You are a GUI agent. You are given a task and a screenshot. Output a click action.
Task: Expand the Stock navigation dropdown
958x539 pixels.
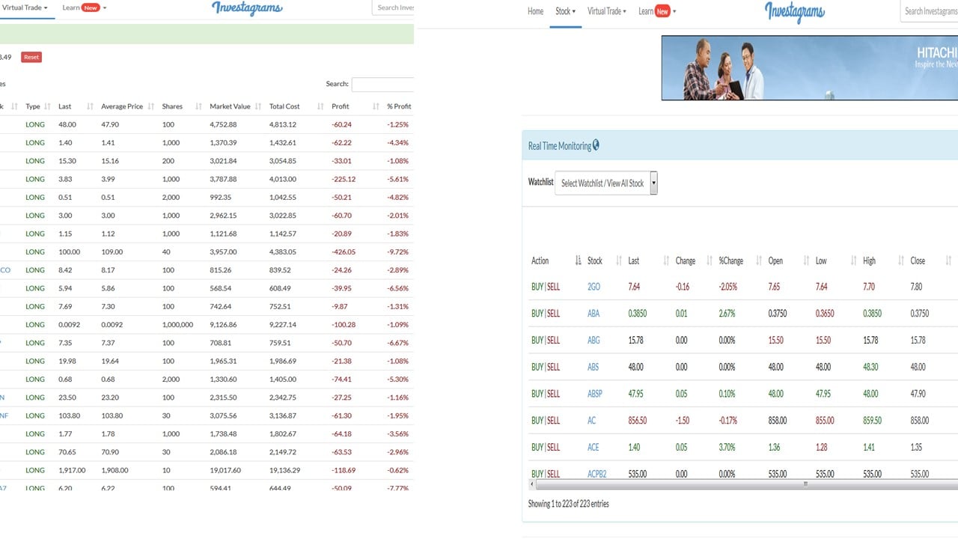(x=565, y=11)
